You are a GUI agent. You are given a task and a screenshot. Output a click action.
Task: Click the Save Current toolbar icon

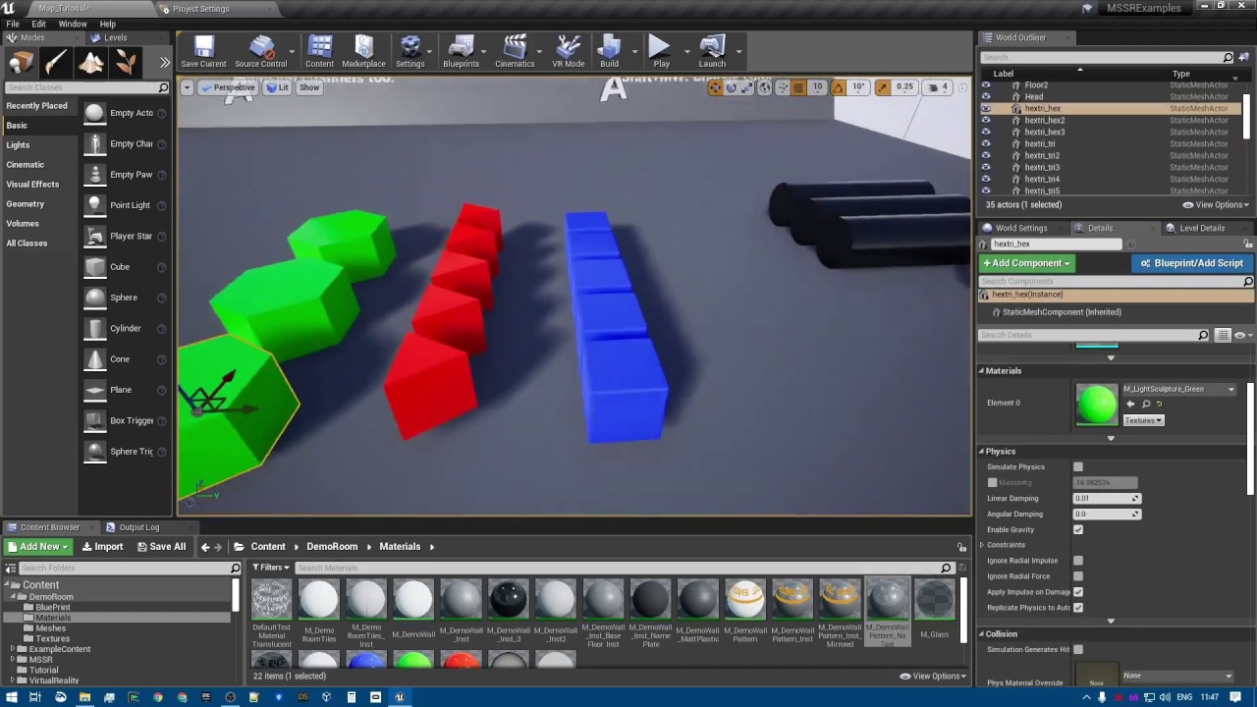coord(203,51)
